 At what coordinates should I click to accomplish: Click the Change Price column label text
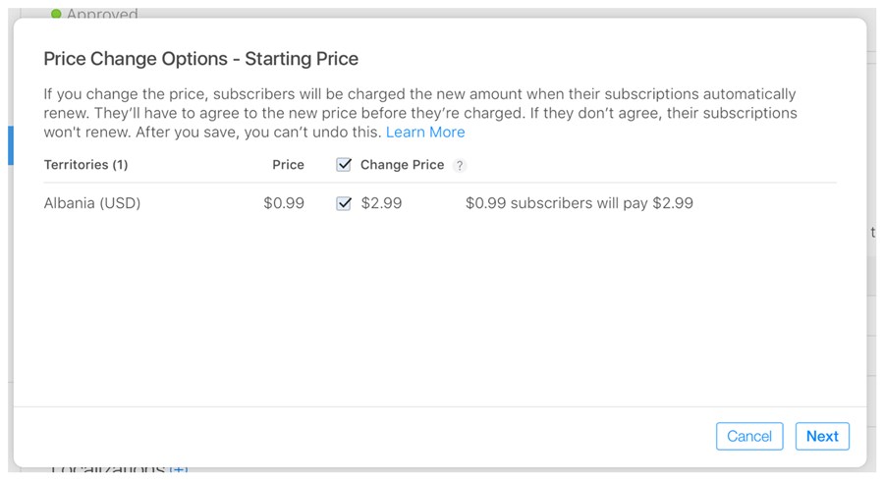tap(402, 165)
